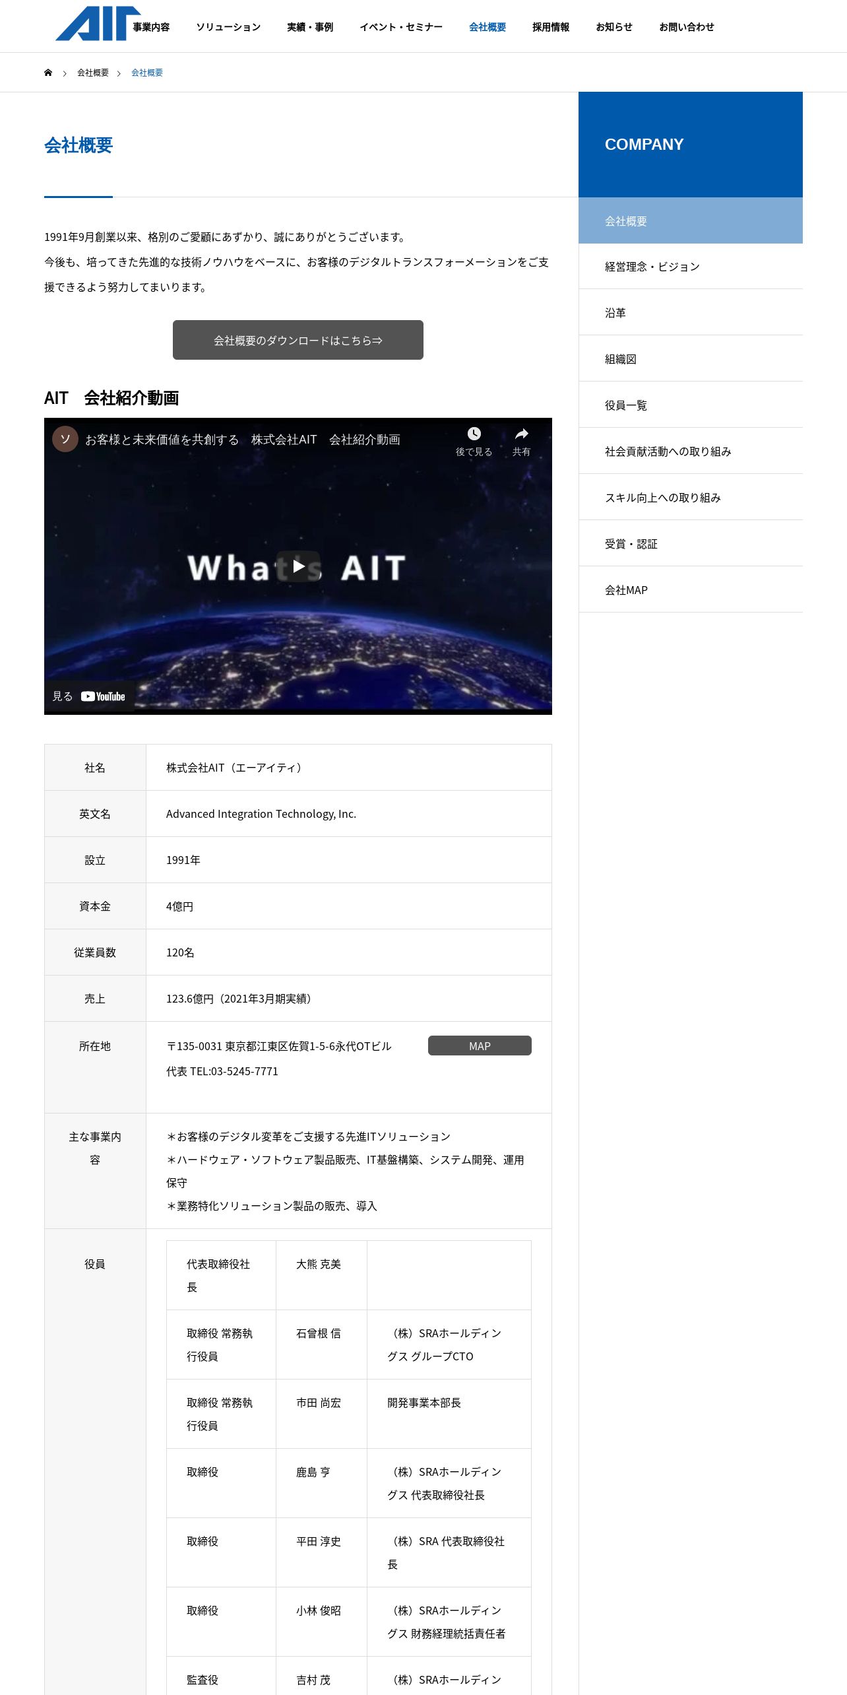Click the name 鹿島 亨
847x1695 pixels.
click(x=313, y=1472)
